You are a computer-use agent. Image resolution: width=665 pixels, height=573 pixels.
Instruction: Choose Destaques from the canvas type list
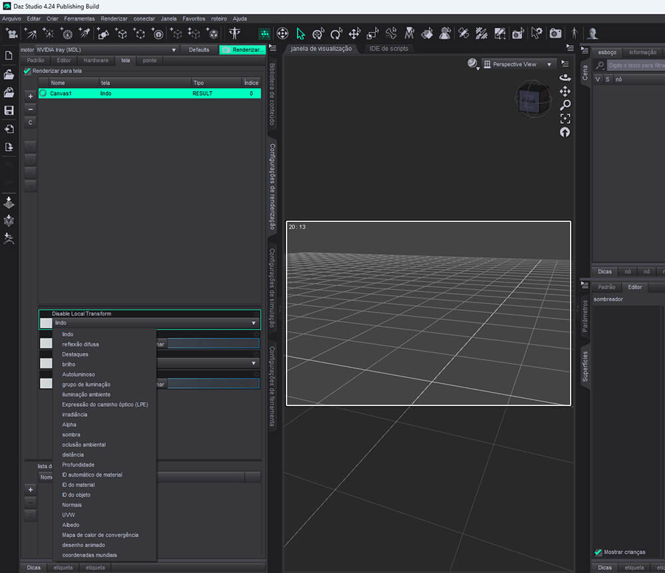click(x=75, y=354)
